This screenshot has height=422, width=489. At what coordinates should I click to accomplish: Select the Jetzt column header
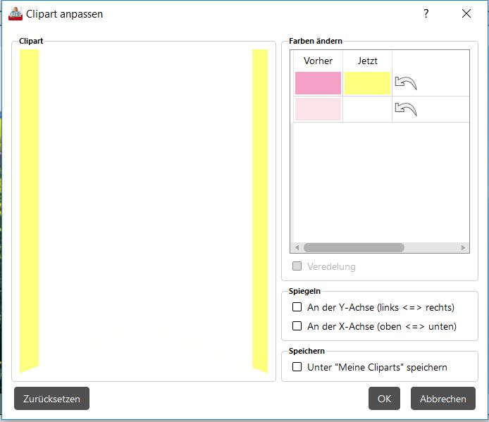tap(367, 61)
